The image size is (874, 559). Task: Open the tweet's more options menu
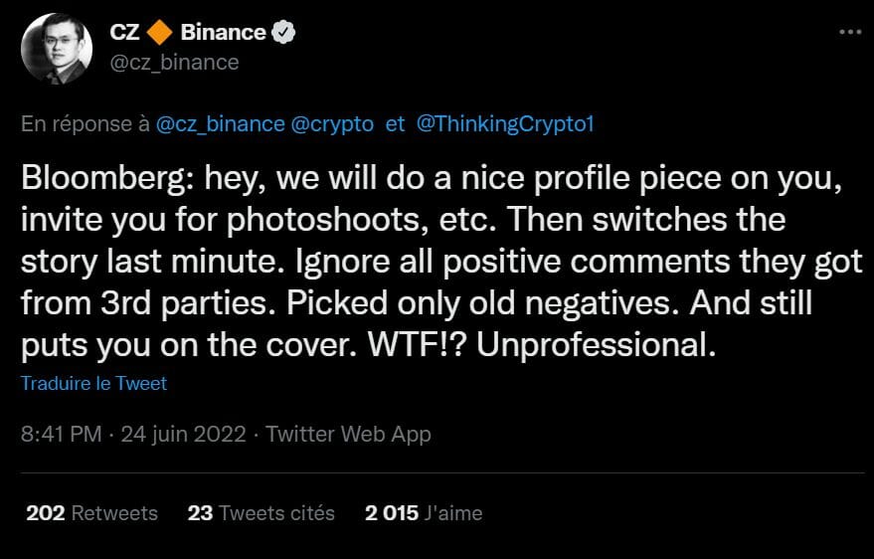[x=848, y=33]
